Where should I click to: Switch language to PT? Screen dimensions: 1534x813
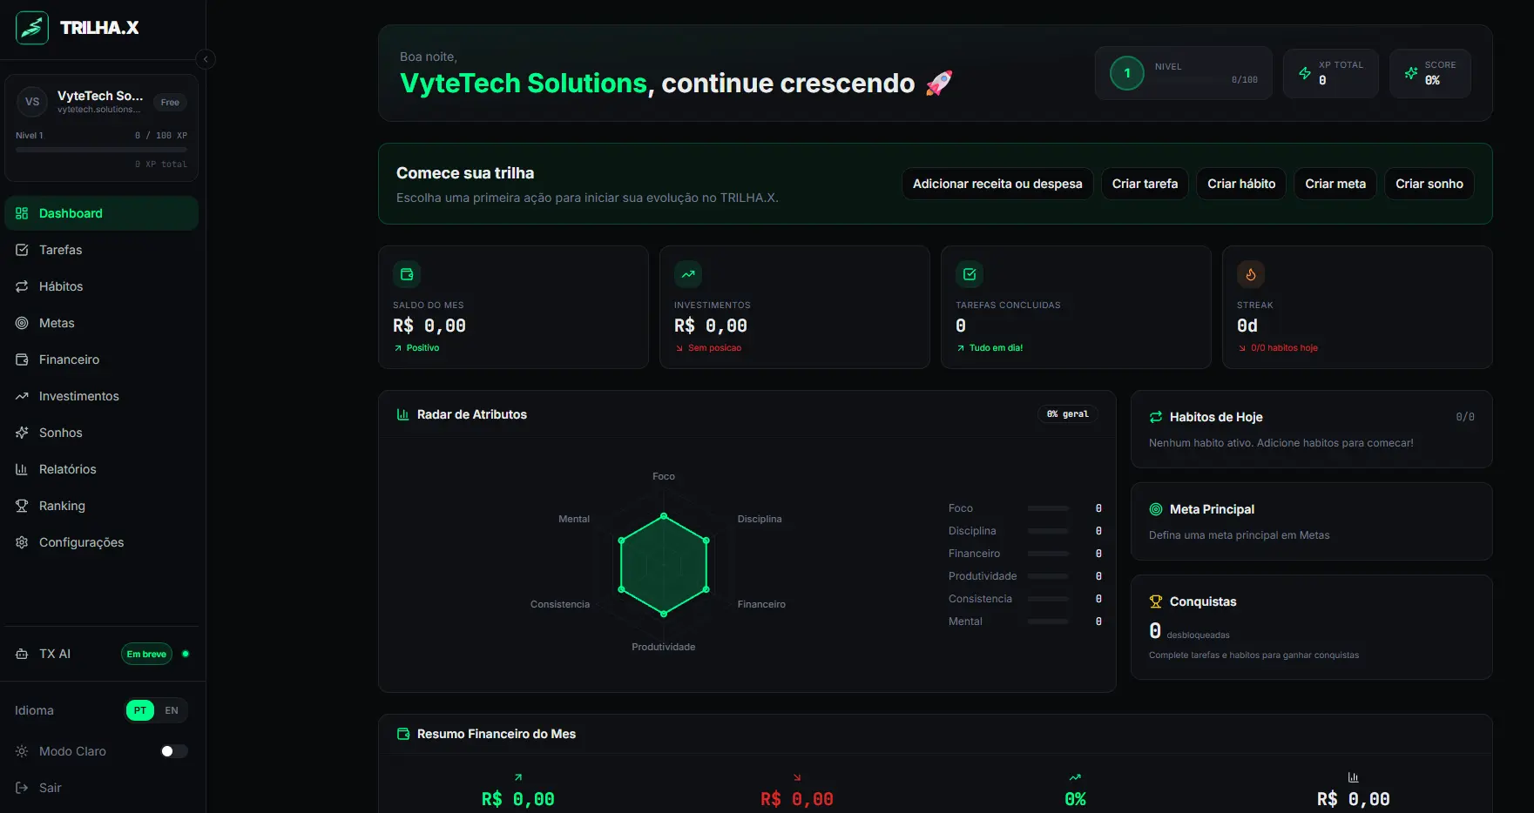point(140,710)
